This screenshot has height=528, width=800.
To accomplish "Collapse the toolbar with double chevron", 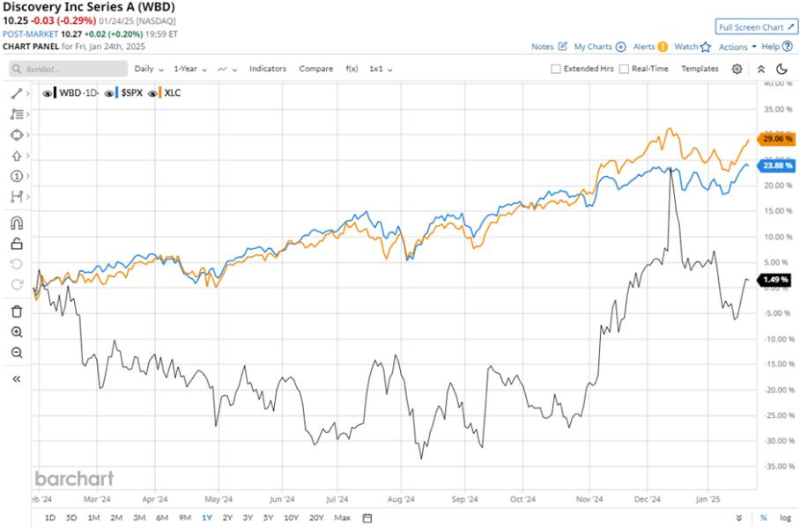I will click(760, 69).
